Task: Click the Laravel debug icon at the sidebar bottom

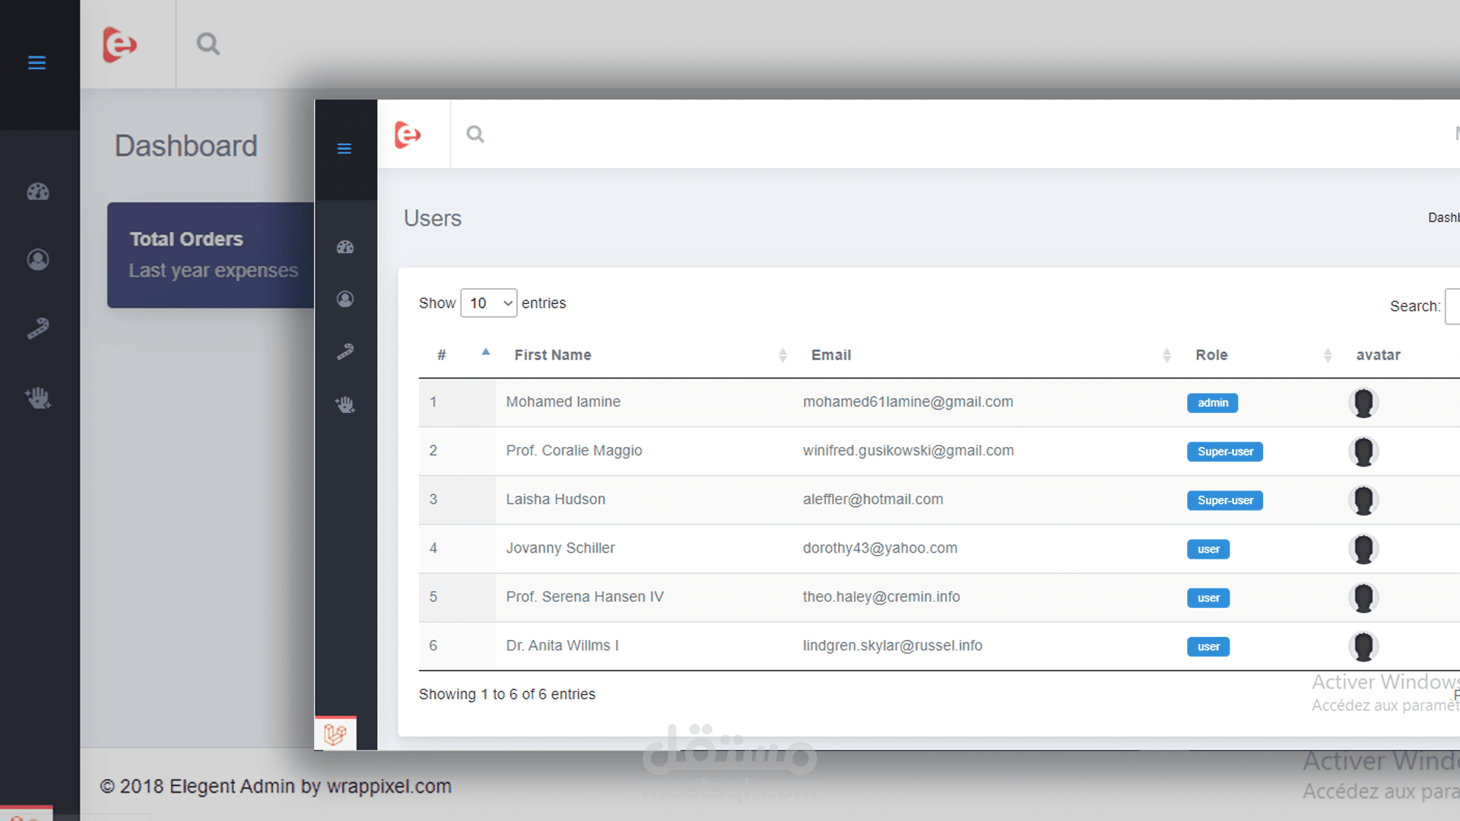Action: pos(335,734)
